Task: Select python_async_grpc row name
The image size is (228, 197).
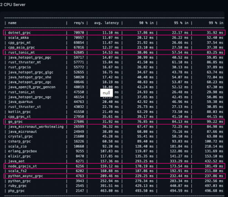Action: tap(26, 176)
